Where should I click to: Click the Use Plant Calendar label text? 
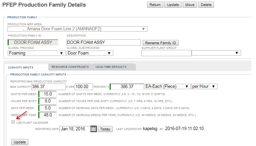click(x=32, y=123)
